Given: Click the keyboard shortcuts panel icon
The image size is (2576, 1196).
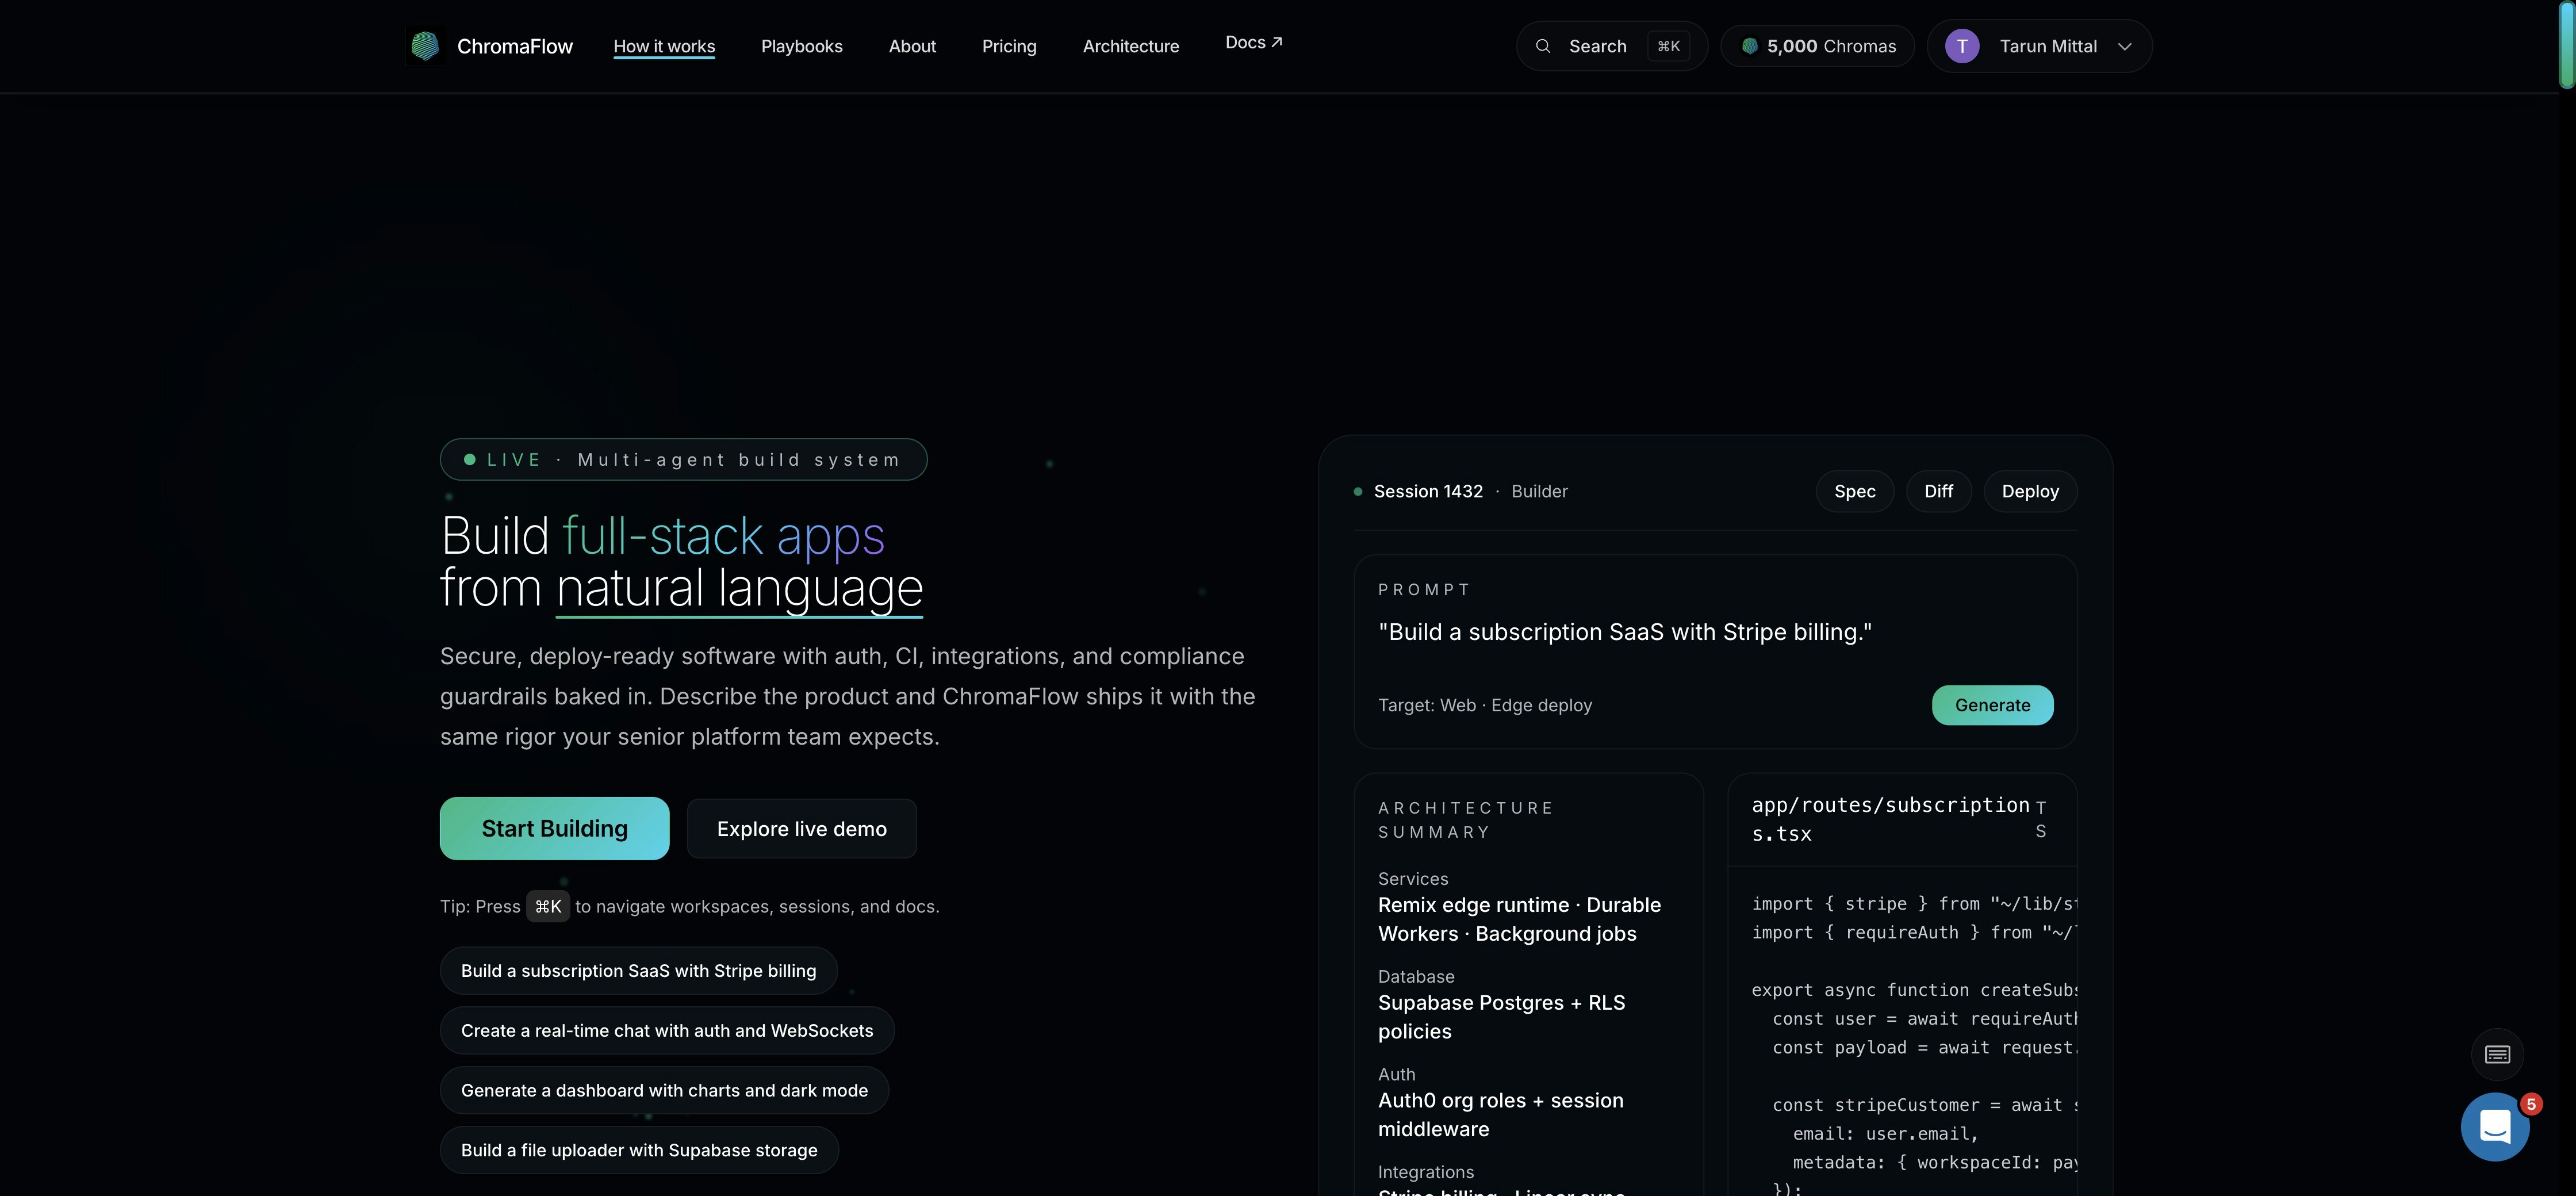Looking at the screenshot, I should pos(2497,1054).
